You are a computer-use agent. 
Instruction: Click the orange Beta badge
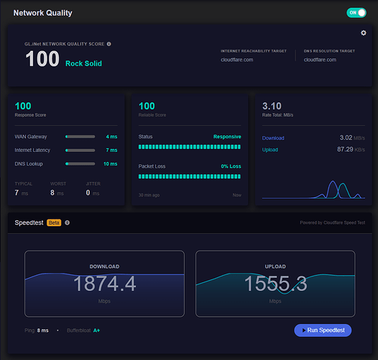(x=54, y=222)
